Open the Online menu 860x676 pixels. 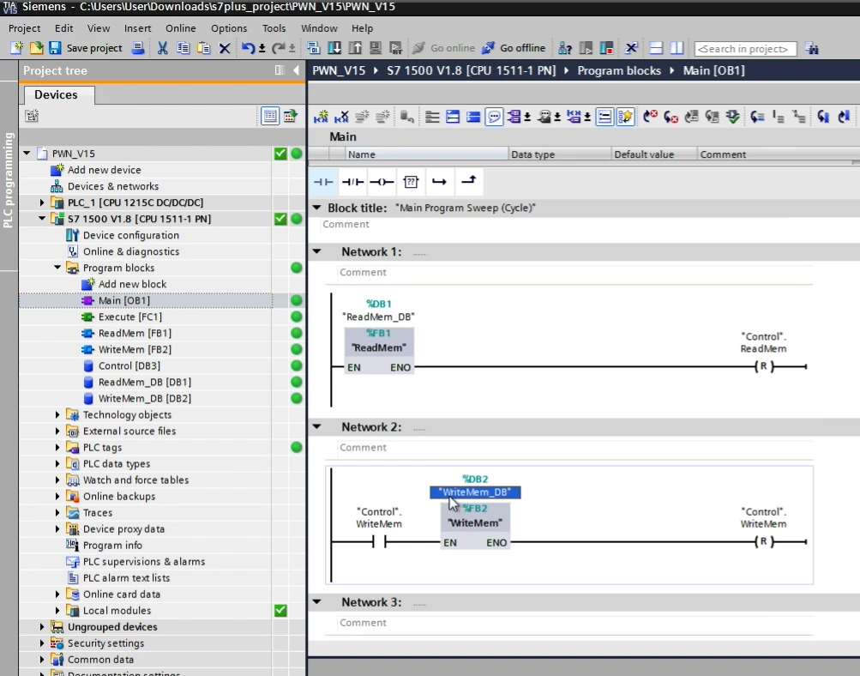(180, 28)
